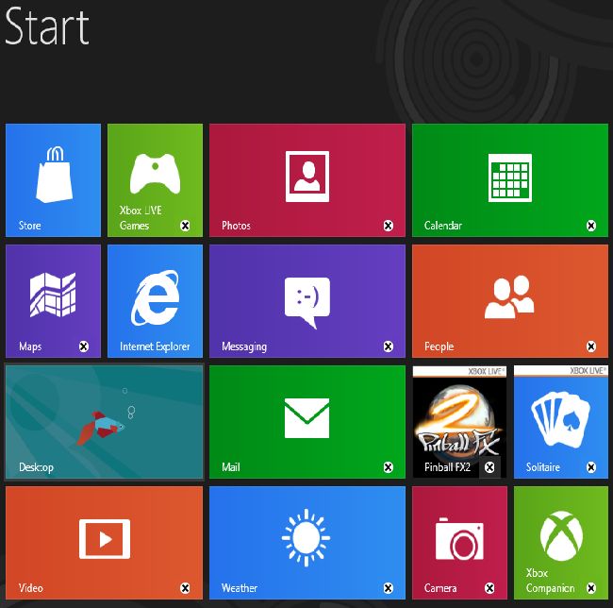Remove the Pinball FX2 tile using X
The width and height of the screenshot is (613, 608).
pyautogui.click(x=489, y=467)
